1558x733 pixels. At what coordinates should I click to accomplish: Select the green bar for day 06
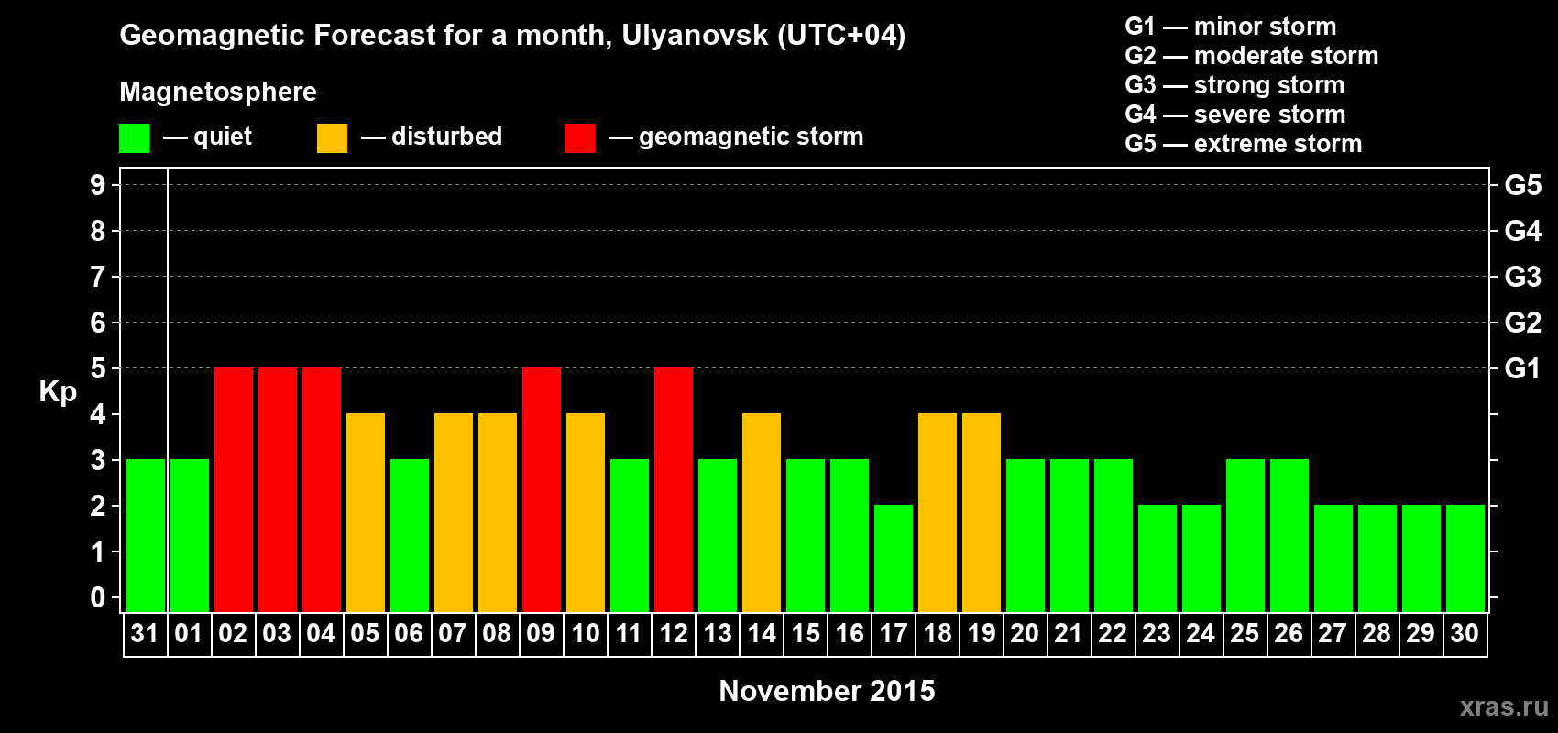410,535
